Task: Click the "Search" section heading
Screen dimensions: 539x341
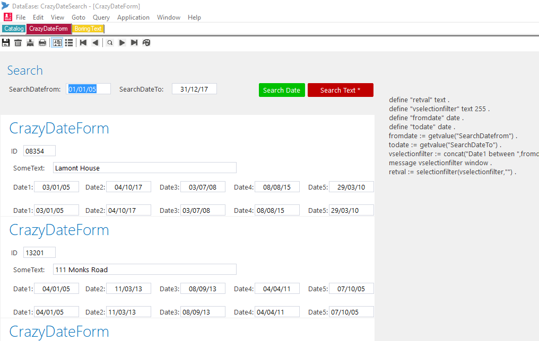Action: pyautogui.click(x=25, y=70)
